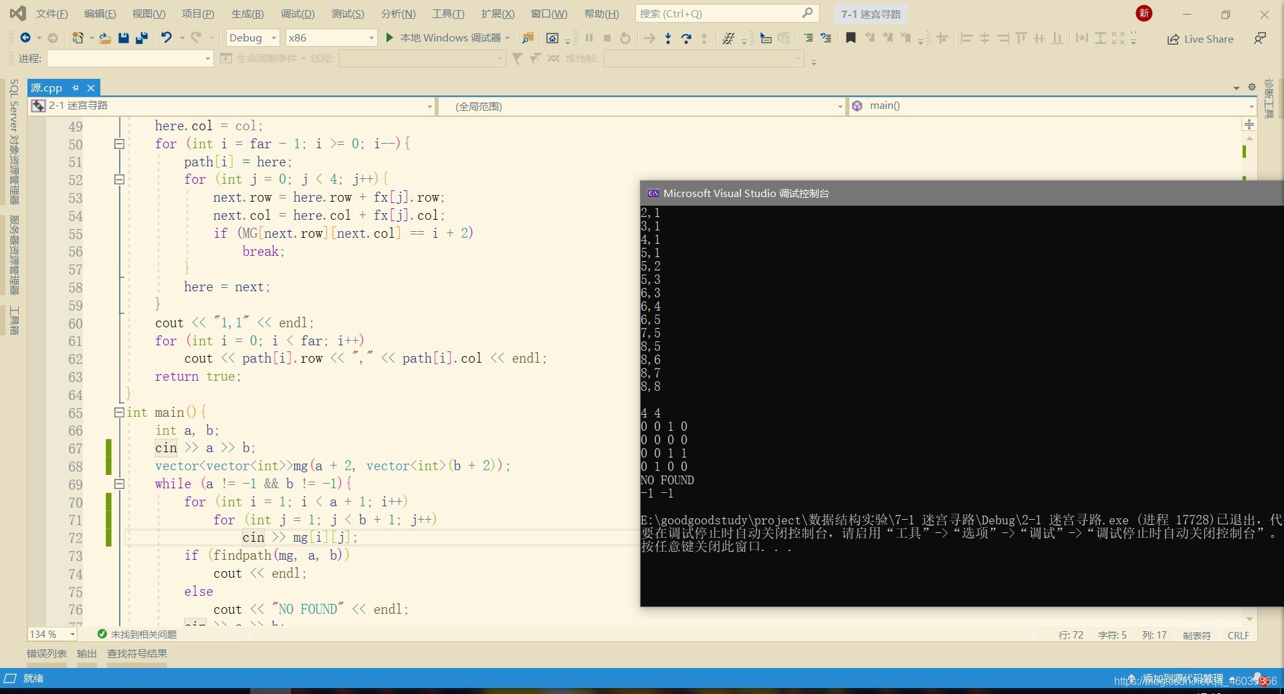Collapse the while block at line 69
The image size is (1284, 694).
(x=119, y=484)
